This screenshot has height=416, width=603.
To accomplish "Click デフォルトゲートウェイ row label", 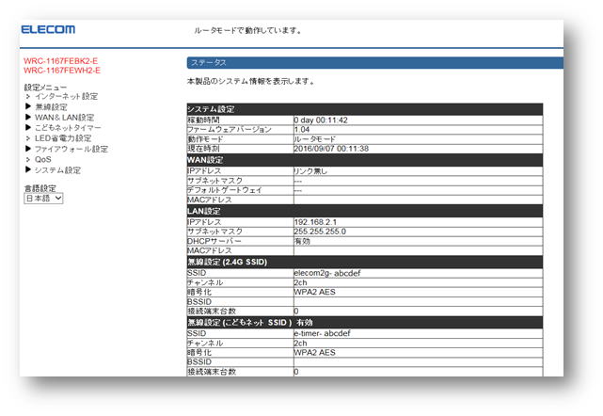I will point(225,190).
